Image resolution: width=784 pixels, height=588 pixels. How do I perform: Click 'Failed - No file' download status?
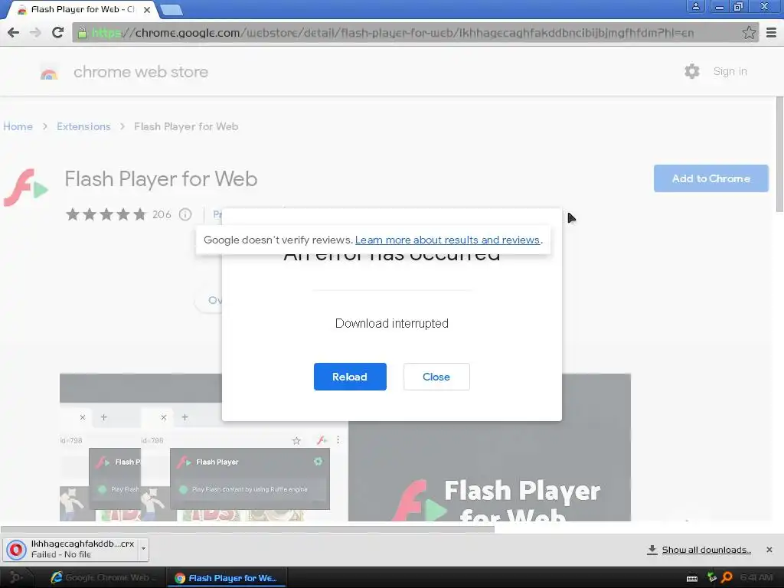(x=61, y=554)
